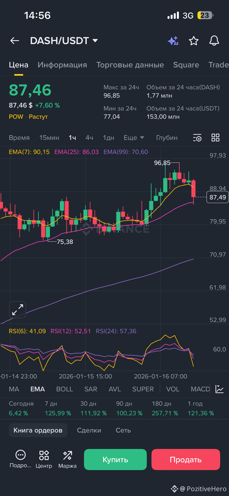This screenshot has height=496, width=229.
Task: Tap the status bar battery indicator
Action: click(x=205, y=15)
